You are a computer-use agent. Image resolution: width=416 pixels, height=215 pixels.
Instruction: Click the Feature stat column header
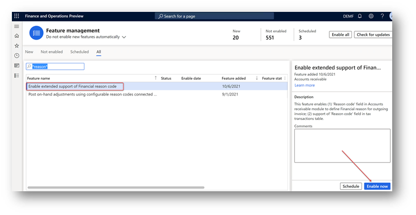point(272,79)
